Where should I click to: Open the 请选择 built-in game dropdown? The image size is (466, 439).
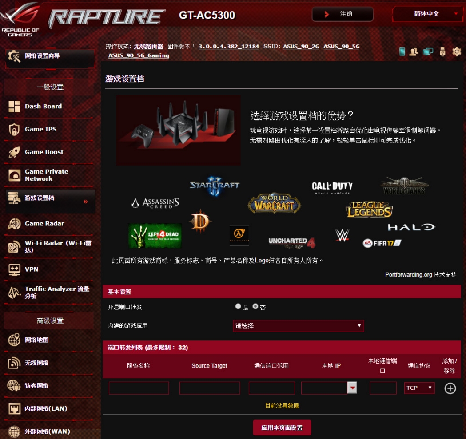coord(298,326)
